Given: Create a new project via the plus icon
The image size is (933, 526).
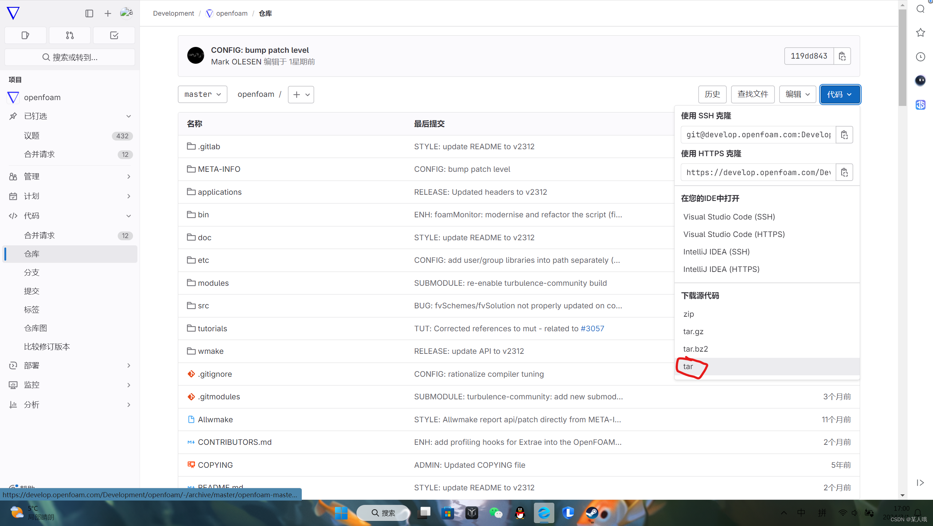Looking at the screenshot, I should [x=108, y=13].
